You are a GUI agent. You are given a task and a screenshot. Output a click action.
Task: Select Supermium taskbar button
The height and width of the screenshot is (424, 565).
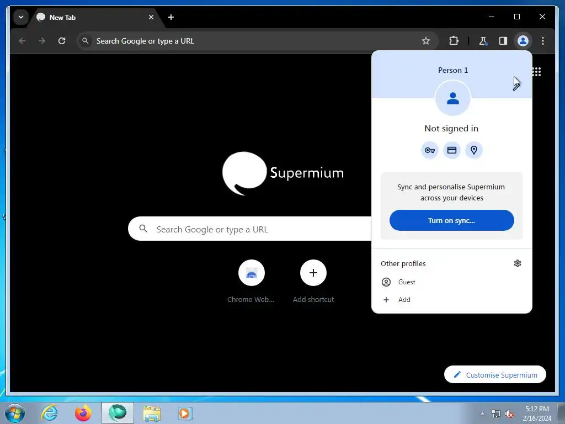click(118, 413)
